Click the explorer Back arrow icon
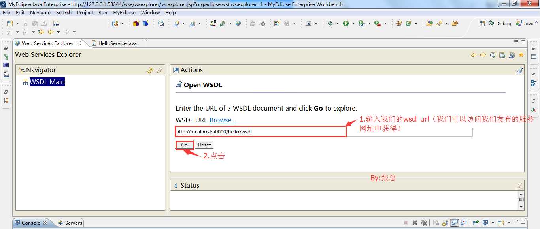Screen dimensions: 540x229 pyautogui.click(x=474, y=55)
